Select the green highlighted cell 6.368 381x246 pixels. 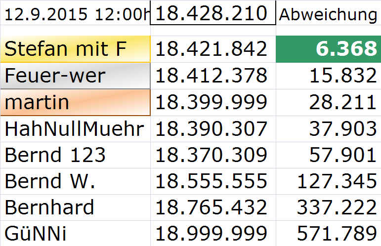[x=328, y=49]
